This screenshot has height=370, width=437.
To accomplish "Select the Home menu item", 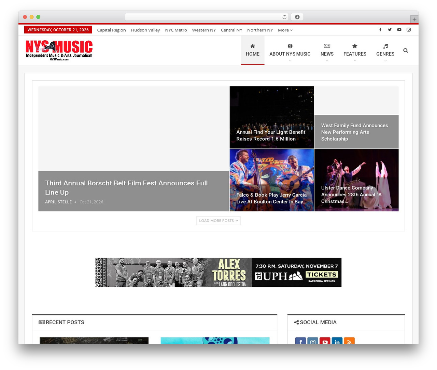I will pos(253,51).
